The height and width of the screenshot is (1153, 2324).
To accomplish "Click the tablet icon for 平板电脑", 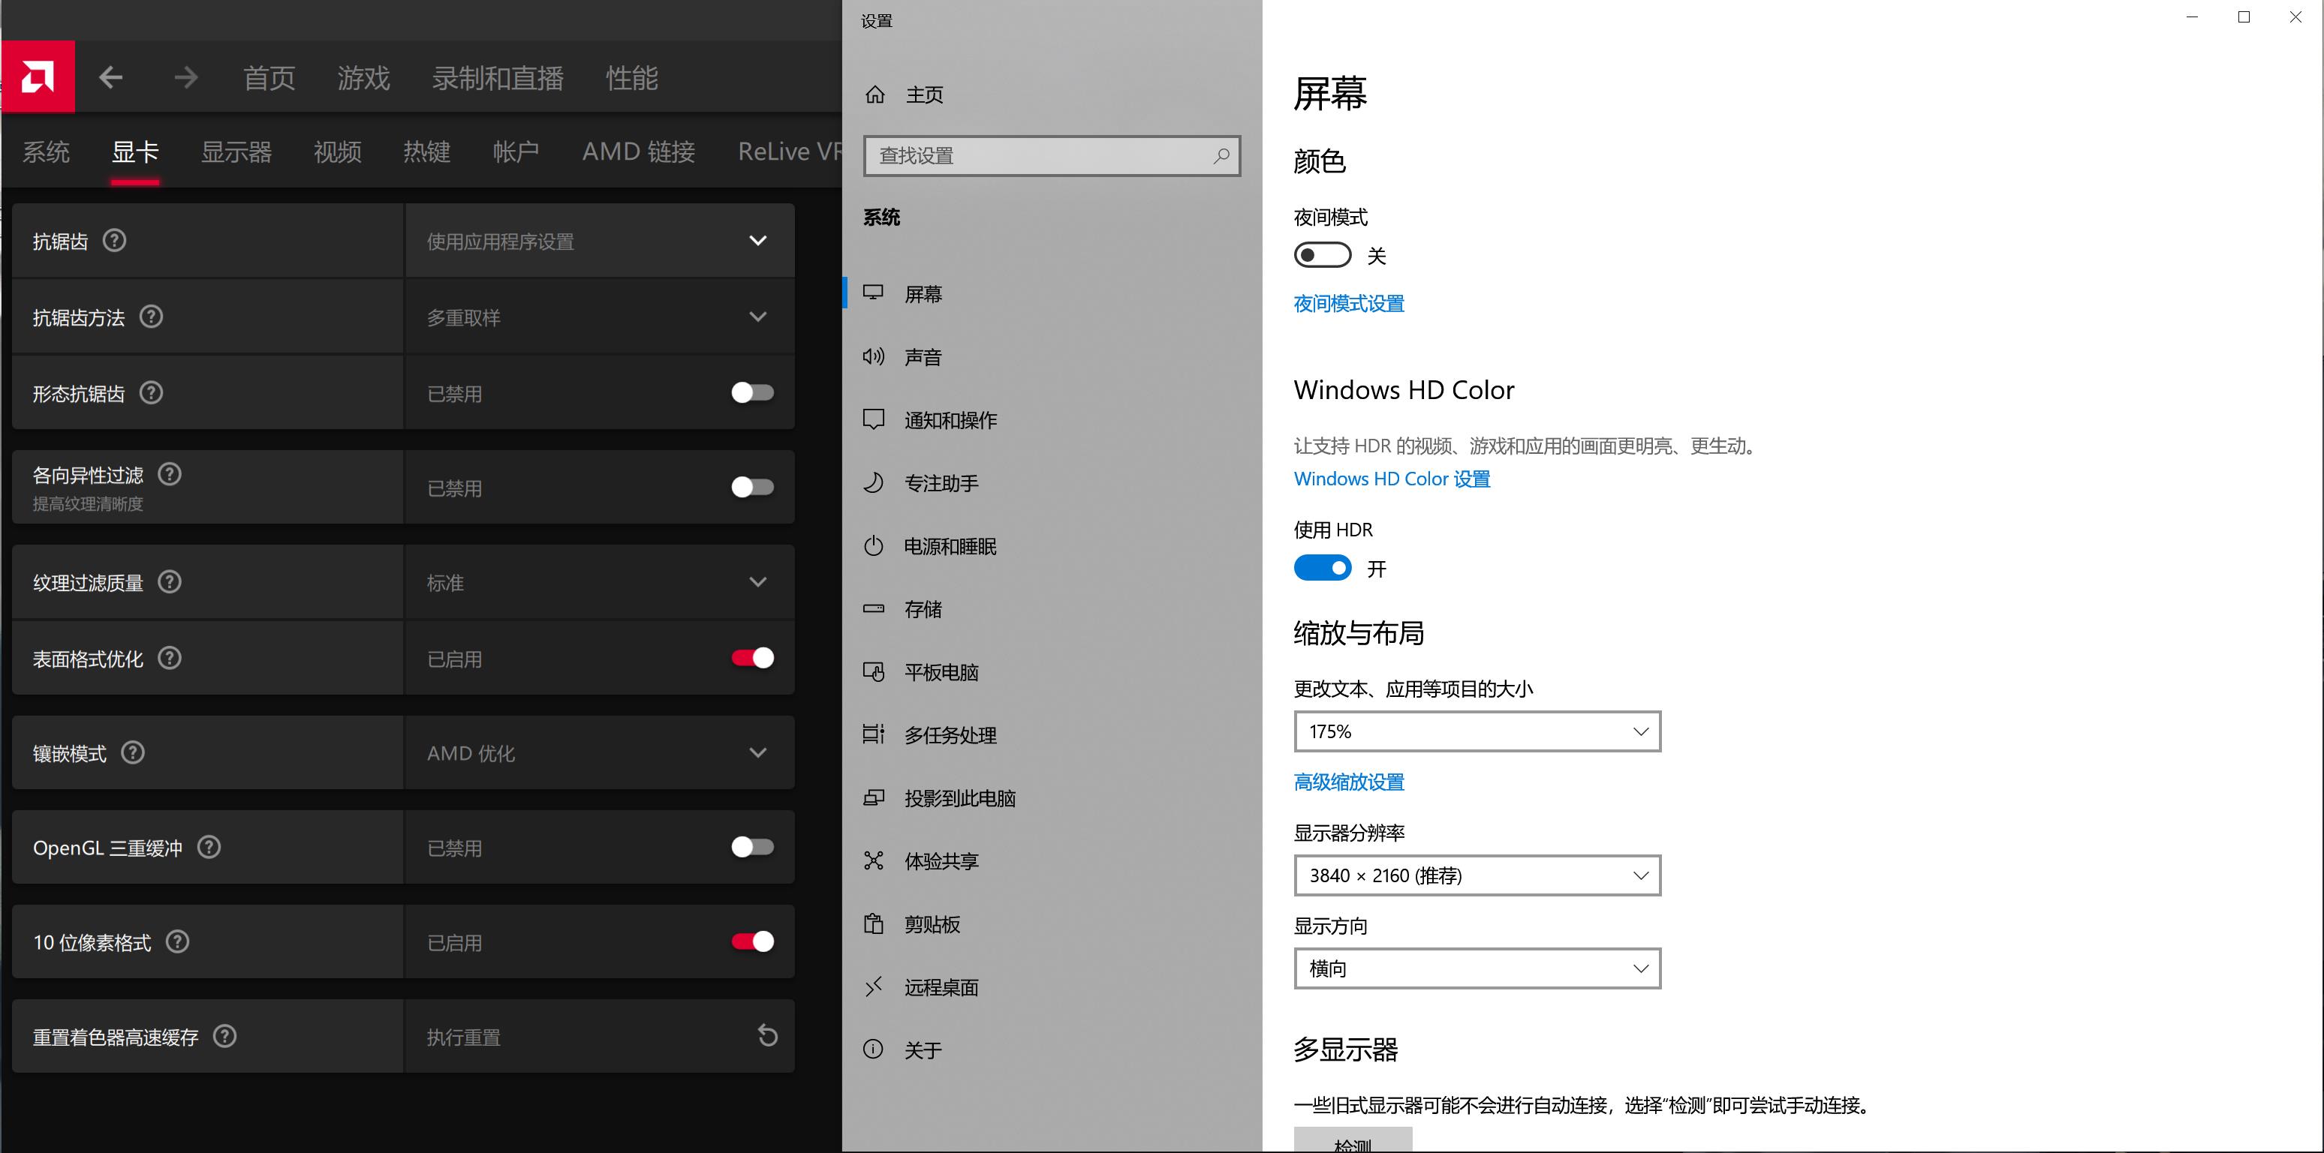I will (873, 671).
